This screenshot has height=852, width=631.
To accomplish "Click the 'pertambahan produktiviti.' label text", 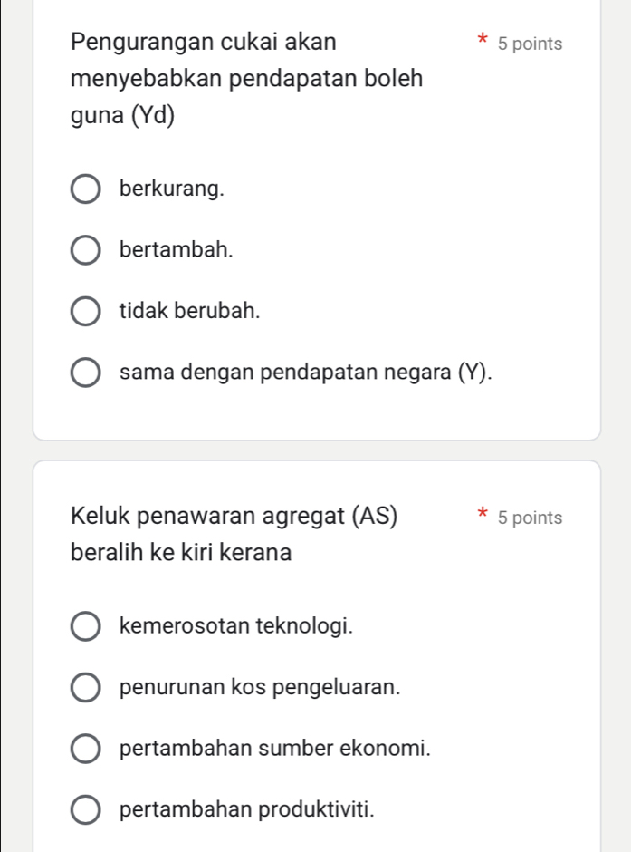I will (x=247, y=810).
